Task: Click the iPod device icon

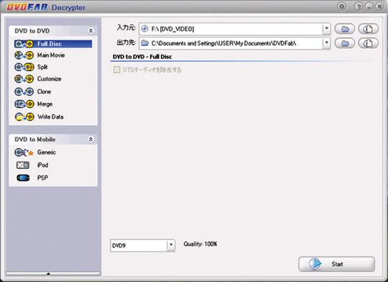Action: coord(23,165)
